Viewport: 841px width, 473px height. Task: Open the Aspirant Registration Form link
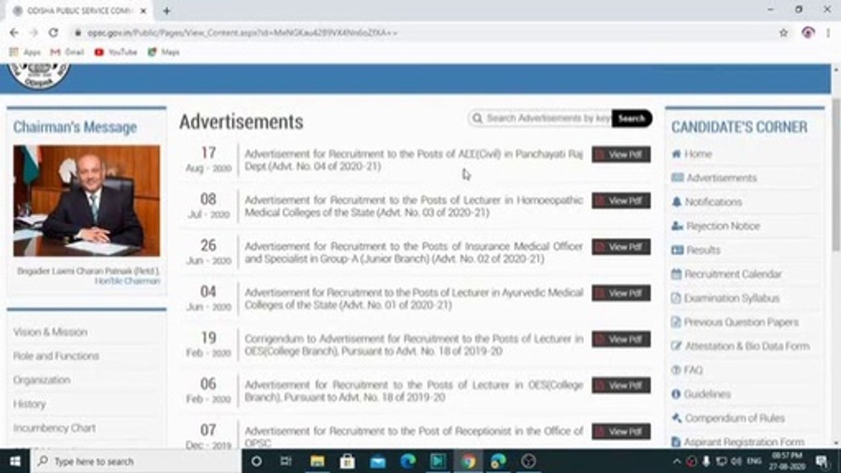pyautogui.click(x=737, y=442)
